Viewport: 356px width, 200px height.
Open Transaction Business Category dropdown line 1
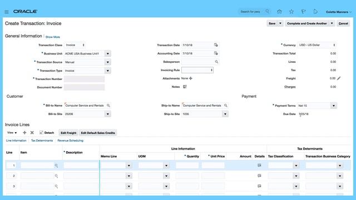[x=340, y=166]
